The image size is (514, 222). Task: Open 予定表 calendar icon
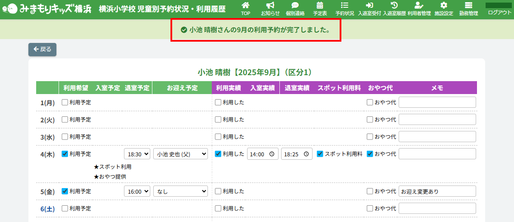point(320,6)
